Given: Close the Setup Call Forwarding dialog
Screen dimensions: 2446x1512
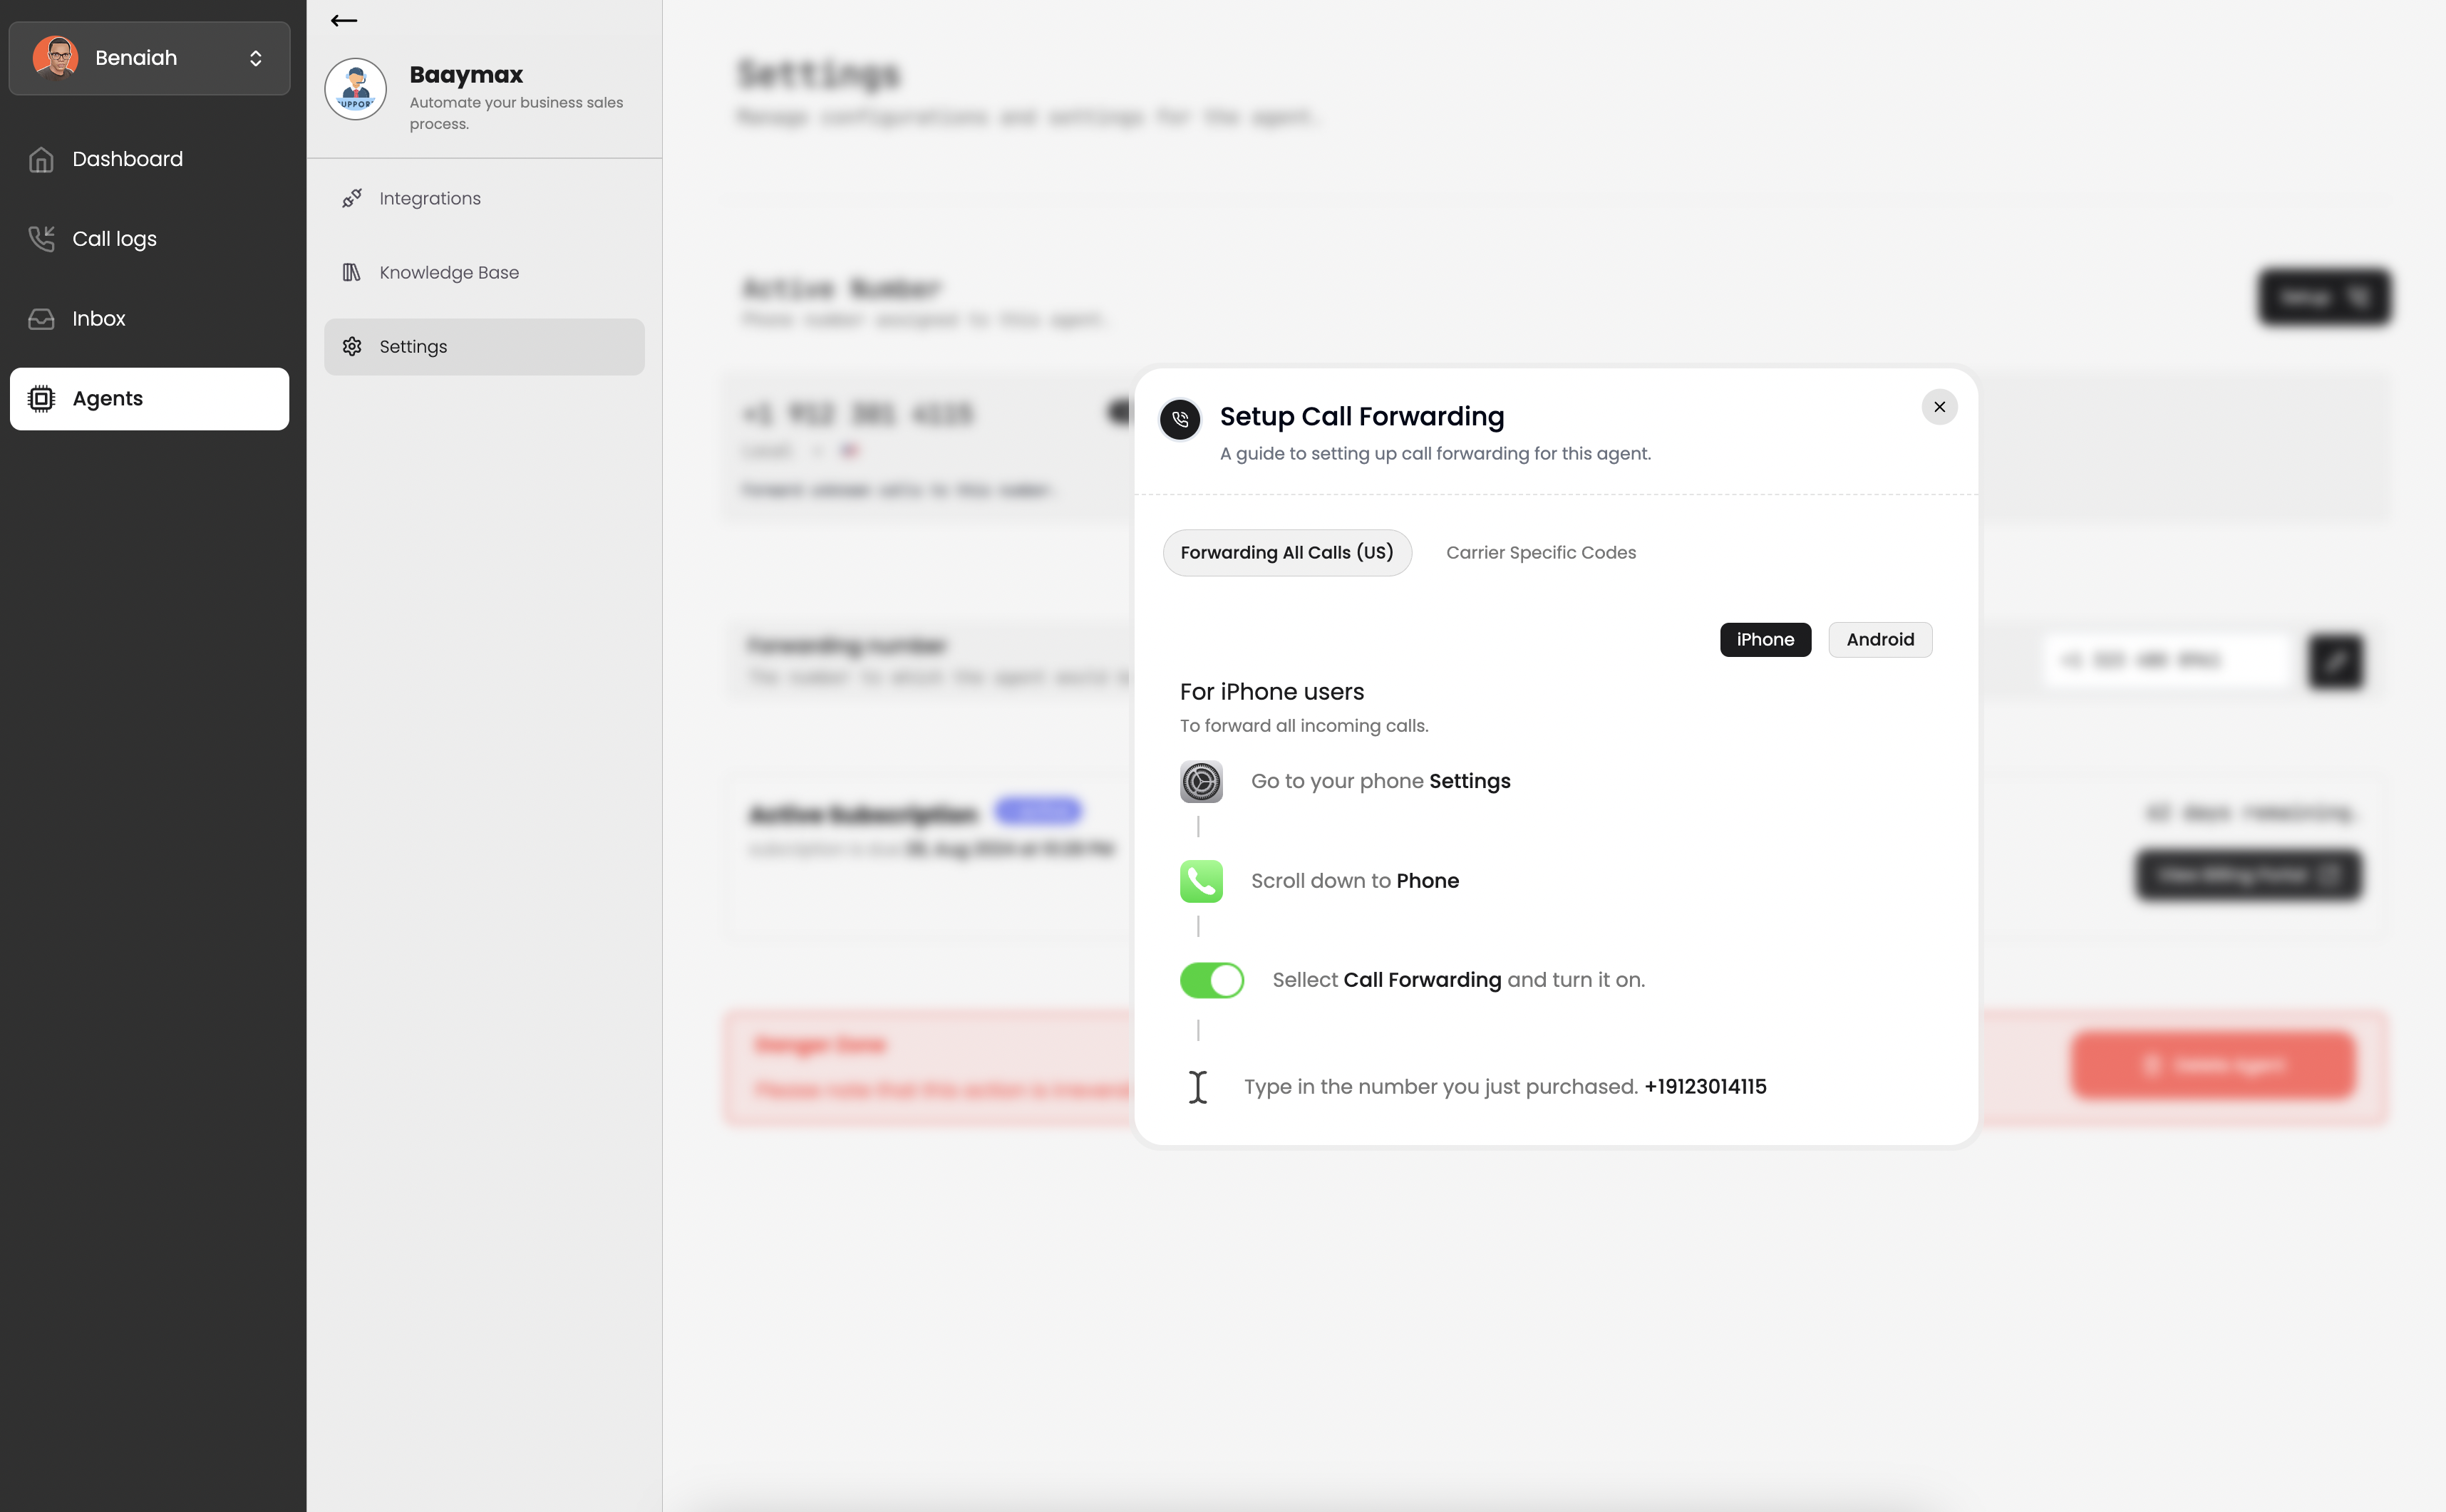Looking at the screenshot, I should pos(1939,407).
